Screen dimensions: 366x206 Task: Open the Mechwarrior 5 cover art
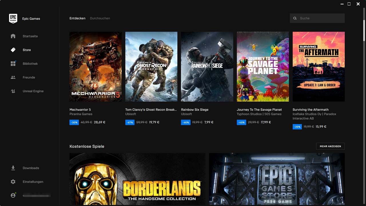pyautogui.click(x=96, y=67)
